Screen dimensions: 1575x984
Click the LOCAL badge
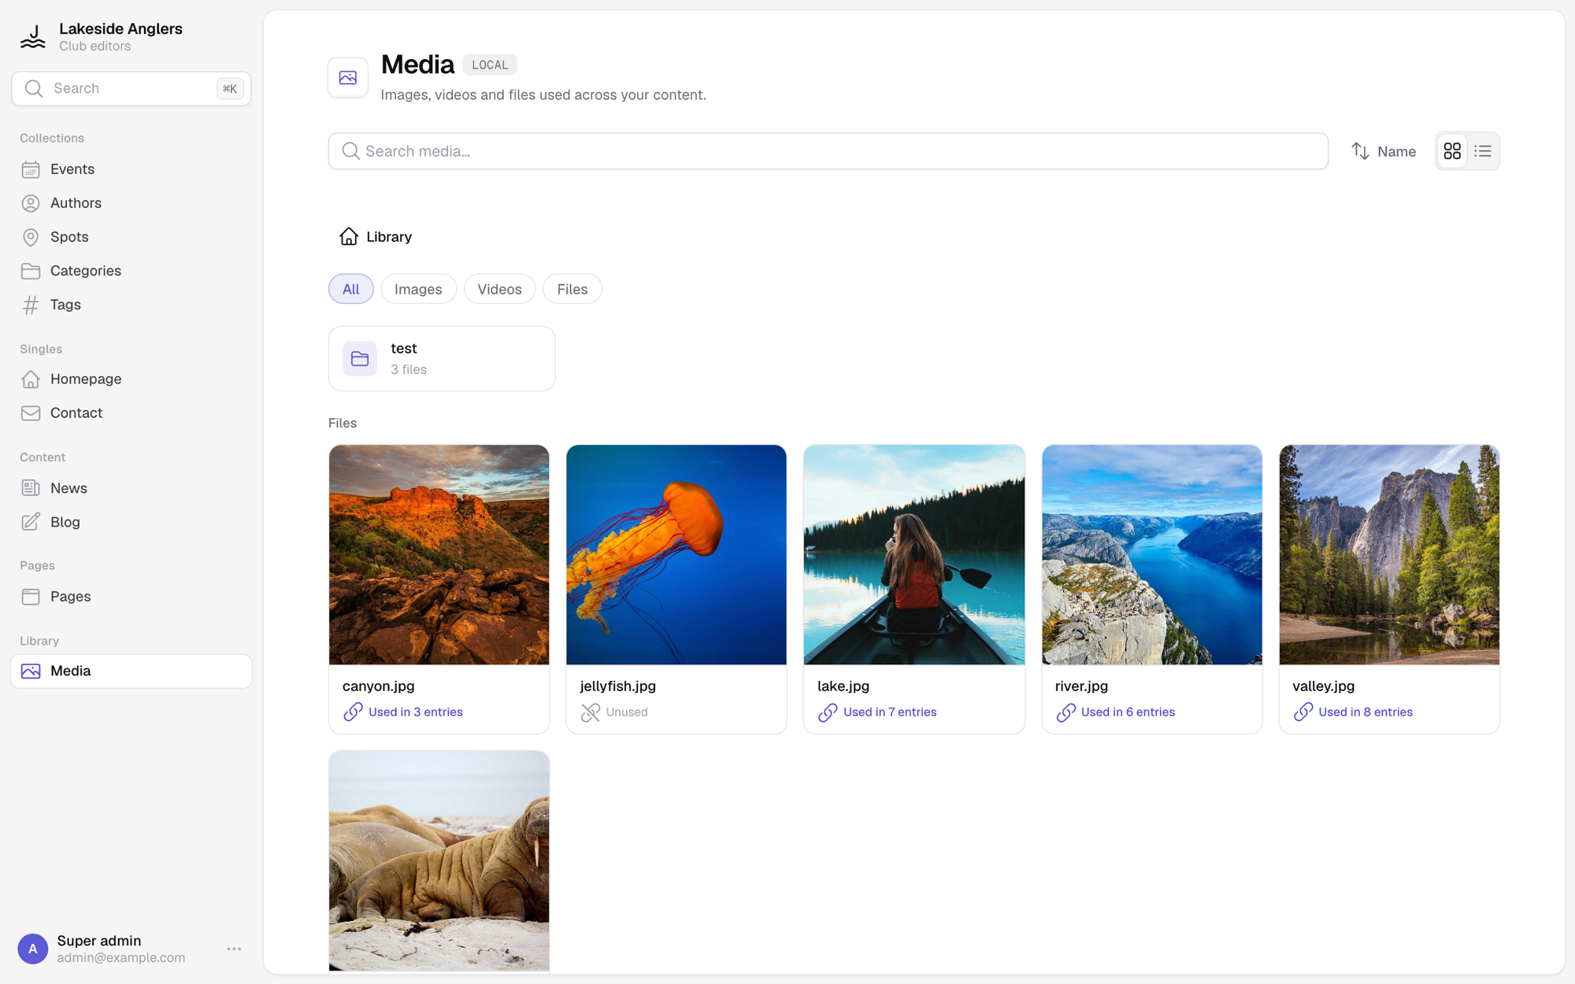coord(490,65)
